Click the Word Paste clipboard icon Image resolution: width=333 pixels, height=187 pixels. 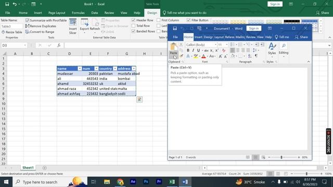coord(173,47)
